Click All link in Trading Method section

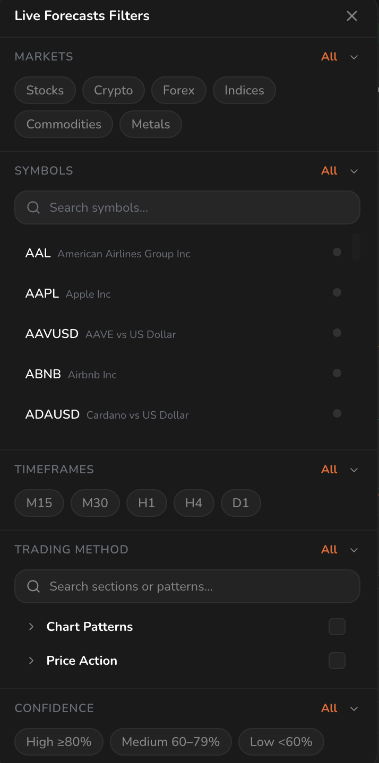pyautogui.click(x=329, y=549)
